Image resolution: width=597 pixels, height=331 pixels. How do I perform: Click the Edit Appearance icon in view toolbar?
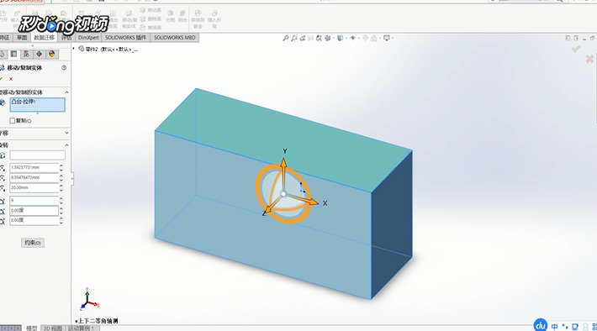pyautogui.click(x=366, y=38)
